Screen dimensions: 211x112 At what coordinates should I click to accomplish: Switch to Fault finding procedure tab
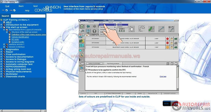(113, 63)
